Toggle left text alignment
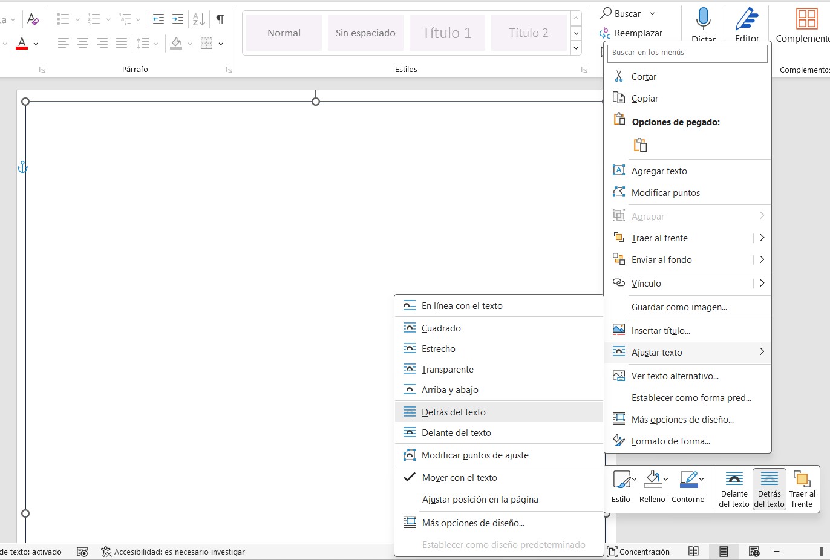This screenshot has width=830, height=560. 64,44
